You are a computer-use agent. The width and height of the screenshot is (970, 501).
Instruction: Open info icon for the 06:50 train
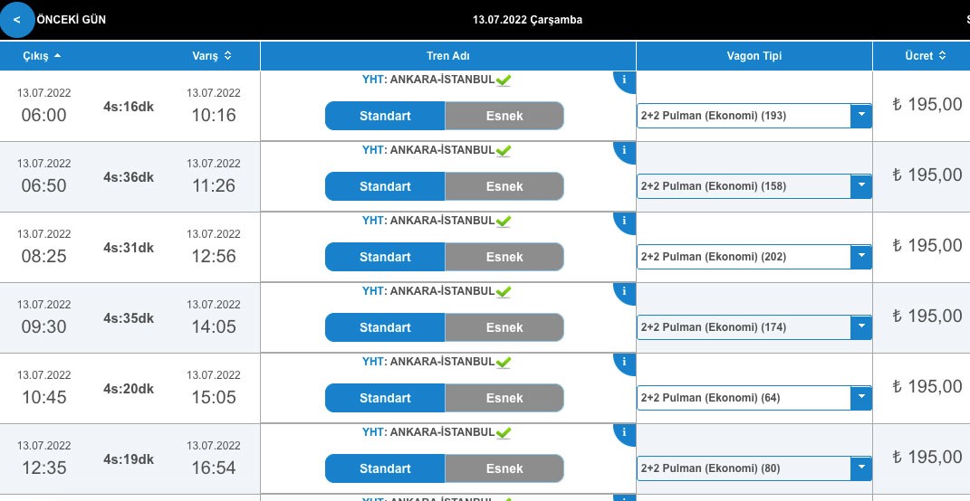click(624, 150)
